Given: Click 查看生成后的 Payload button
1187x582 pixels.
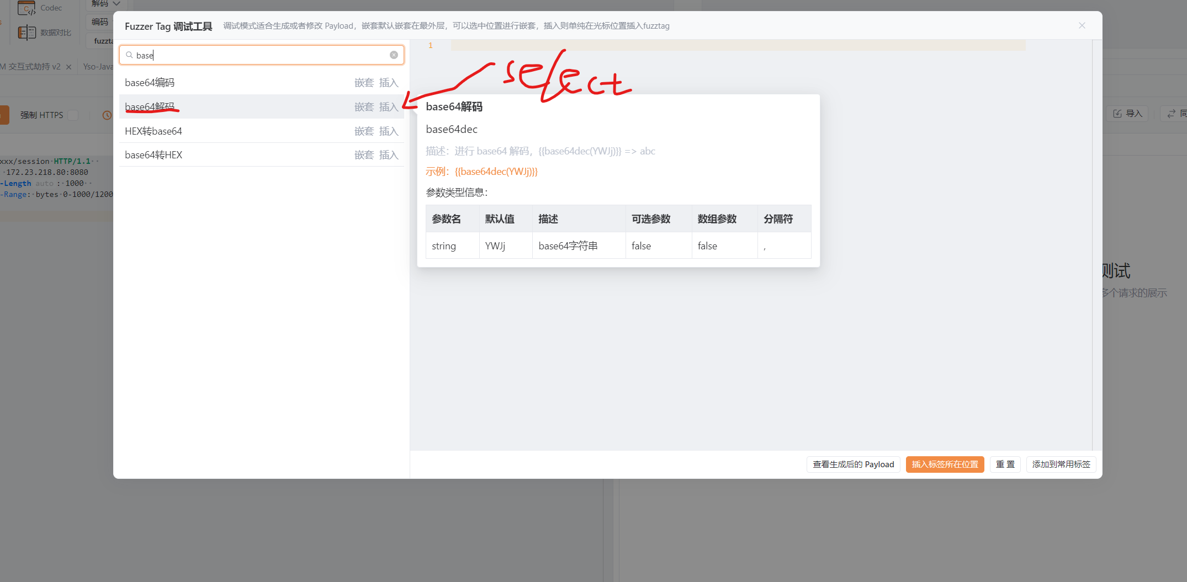Looking at the screenshot, I should pyautogui.click(x=853, y=464).
